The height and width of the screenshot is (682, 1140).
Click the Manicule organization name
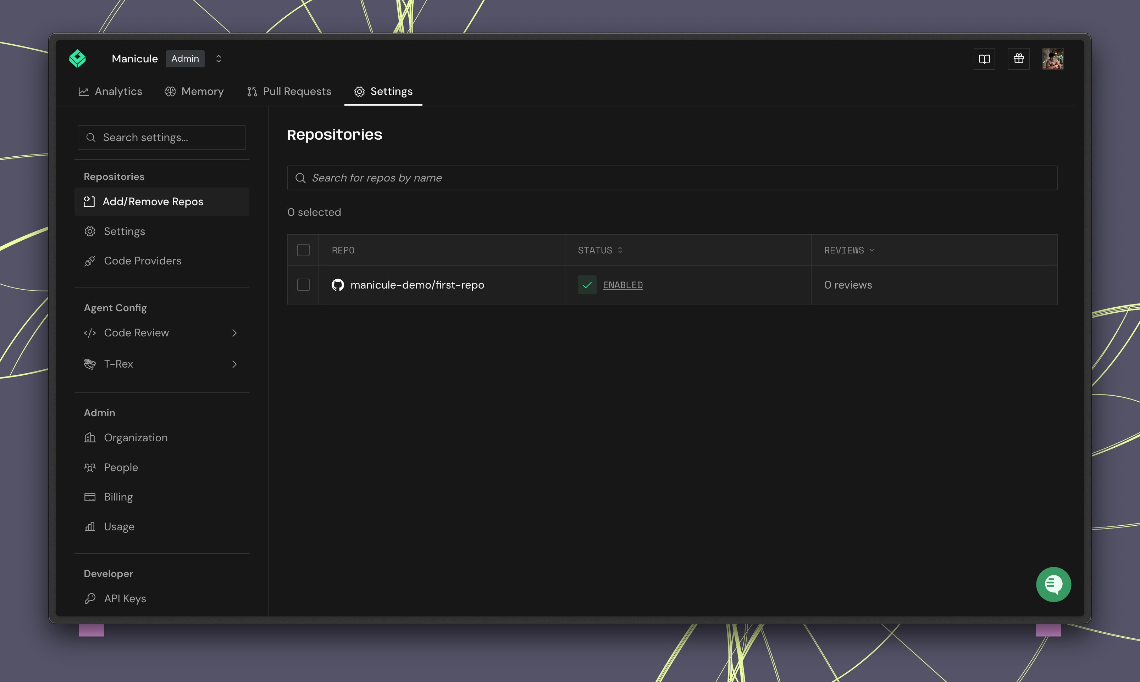[135, 59]
